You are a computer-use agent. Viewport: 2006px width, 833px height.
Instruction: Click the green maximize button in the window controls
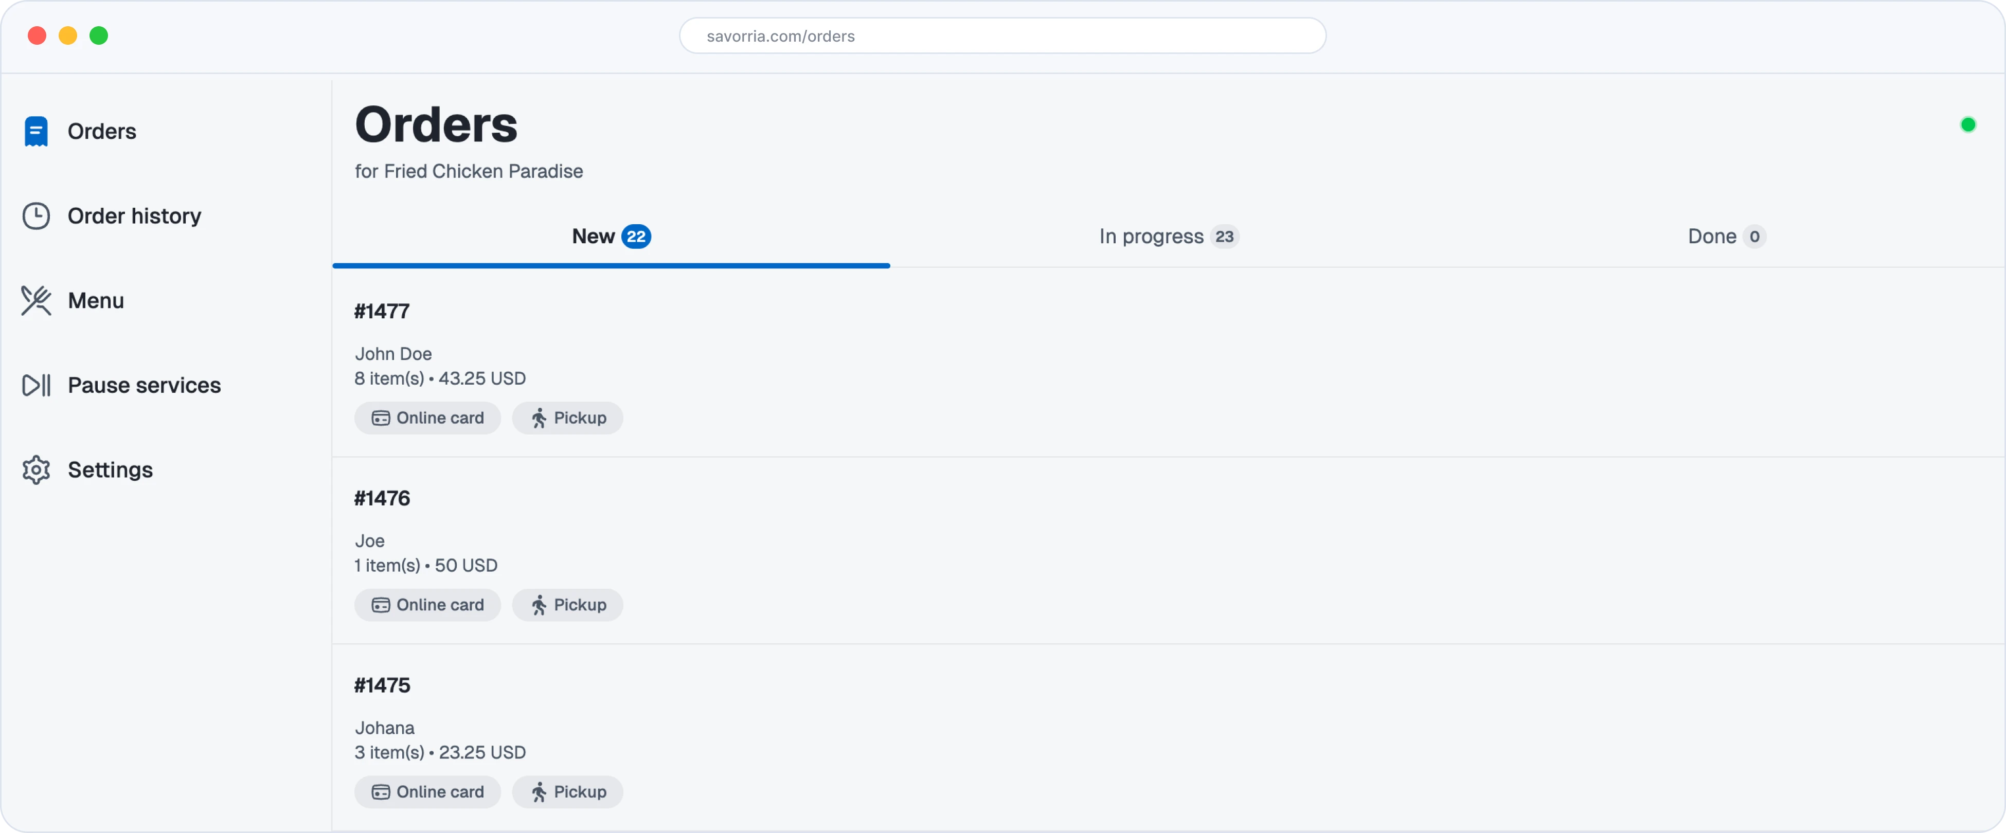tap(99, 35)
